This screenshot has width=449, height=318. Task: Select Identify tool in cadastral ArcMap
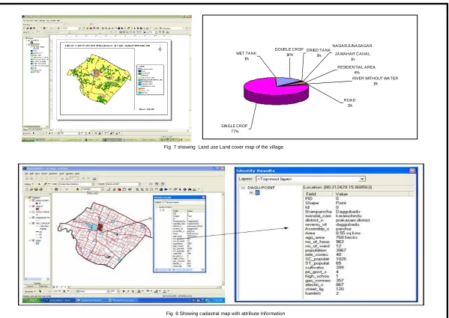point(185,189)
